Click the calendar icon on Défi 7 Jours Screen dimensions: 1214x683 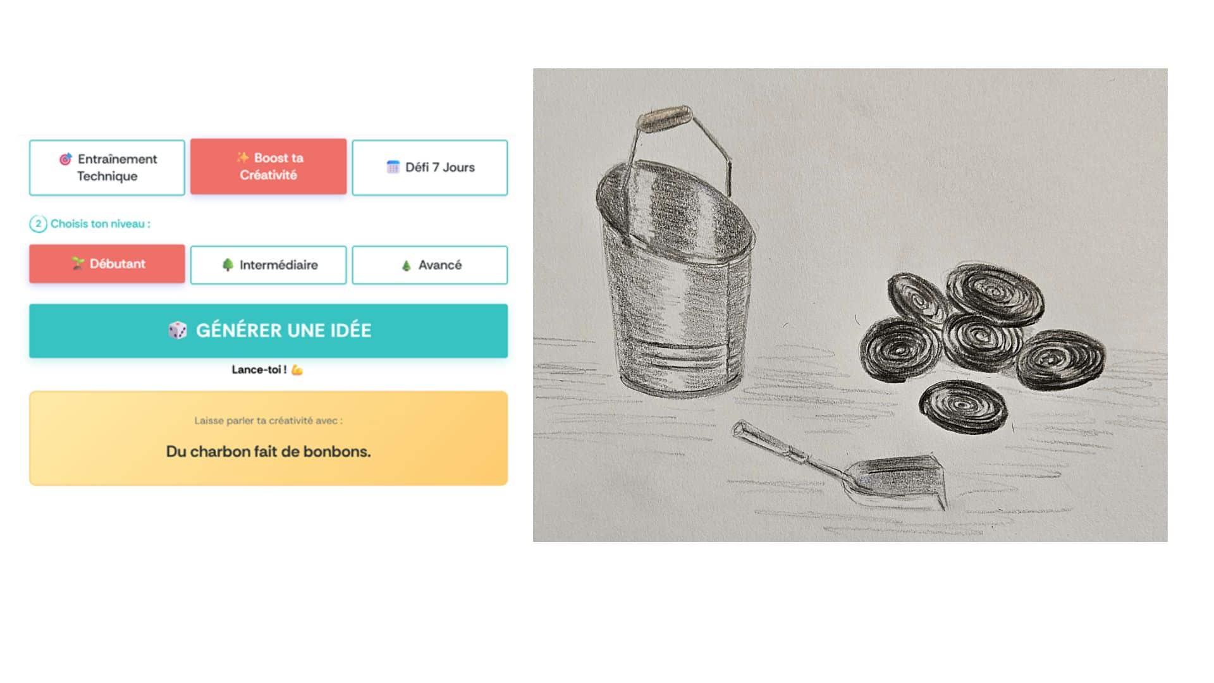pyautogui.click(x=393, y=167)
